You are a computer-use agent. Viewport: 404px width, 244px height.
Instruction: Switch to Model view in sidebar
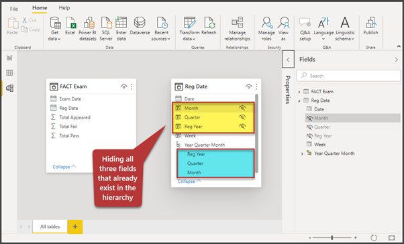9,88
